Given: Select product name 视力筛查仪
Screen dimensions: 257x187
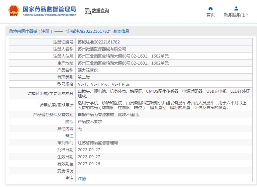Looking at the screenshot, I should pyautogui.click(x=88, y=70).
